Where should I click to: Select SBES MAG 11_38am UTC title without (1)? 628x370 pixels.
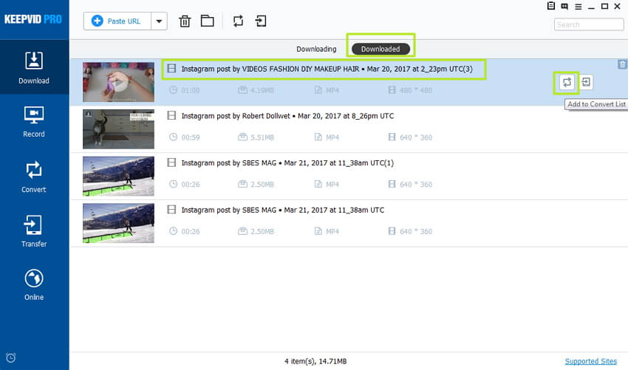pyautogui.click(x=283, y=210)
